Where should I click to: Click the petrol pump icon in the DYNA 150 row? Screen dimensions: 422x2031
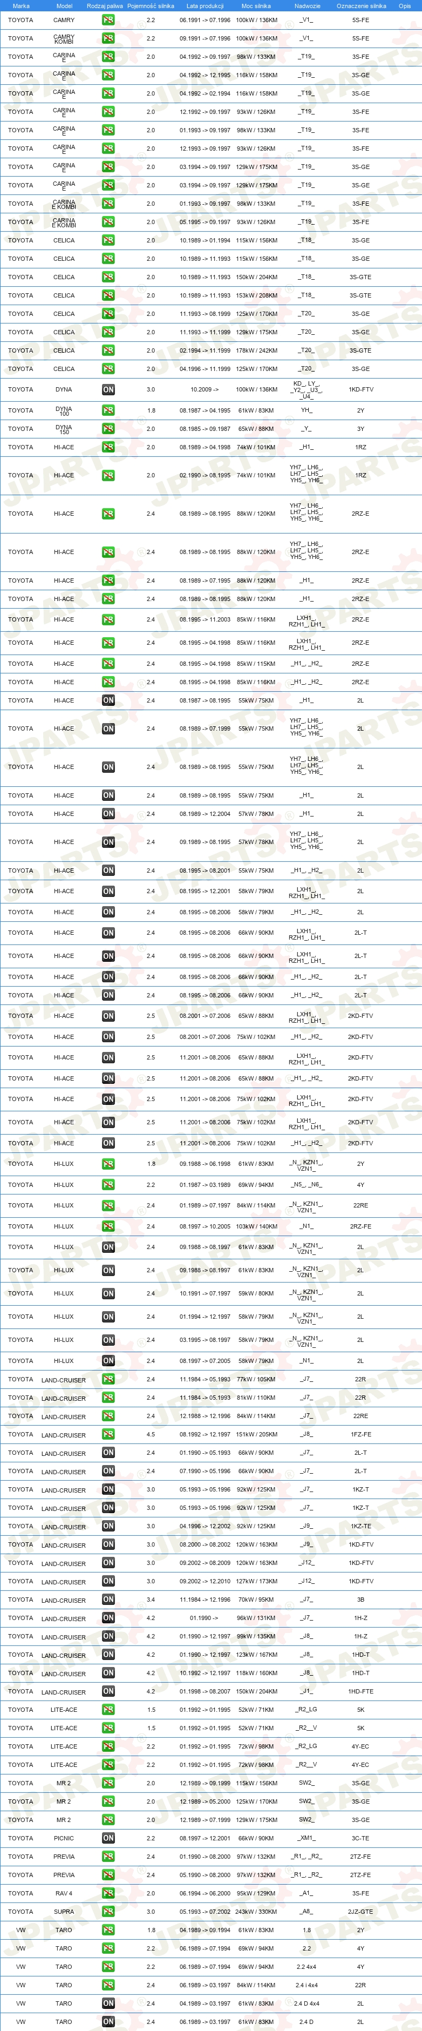pos(108,429)
